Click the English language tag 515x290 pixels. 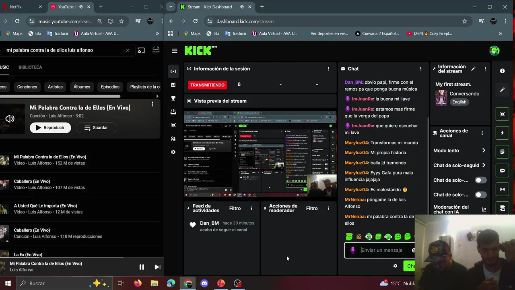tap(459, 102)
